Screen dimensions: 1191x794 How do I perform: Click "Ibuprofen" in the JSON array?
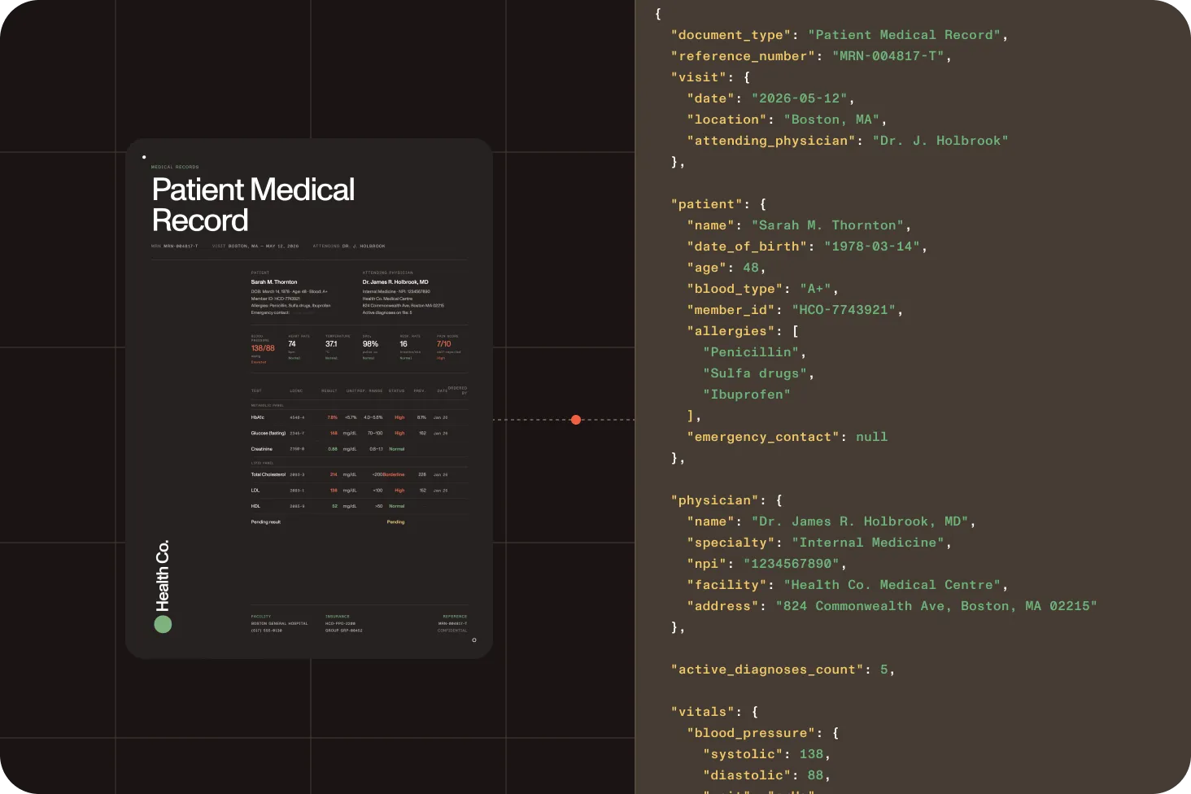tap(747, 395)
